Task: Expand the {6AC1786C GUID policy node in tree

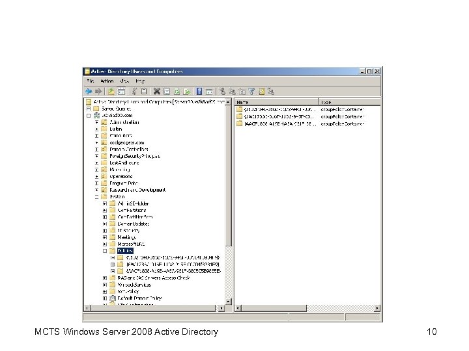Action: (x=113, y=265)
